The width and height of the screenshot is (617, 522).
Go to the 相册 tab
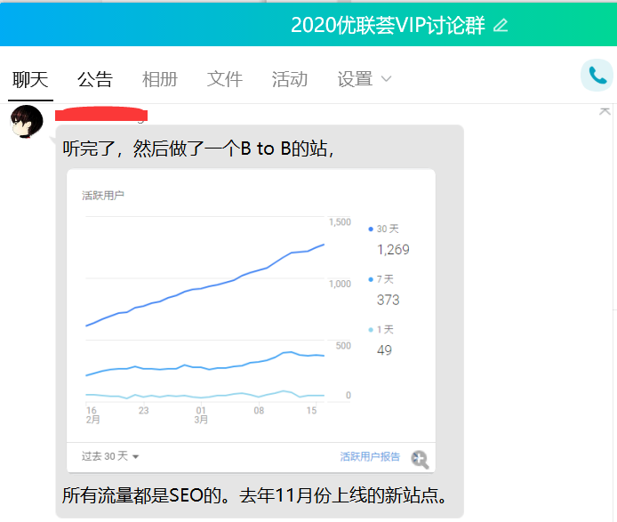pos(160,79)
